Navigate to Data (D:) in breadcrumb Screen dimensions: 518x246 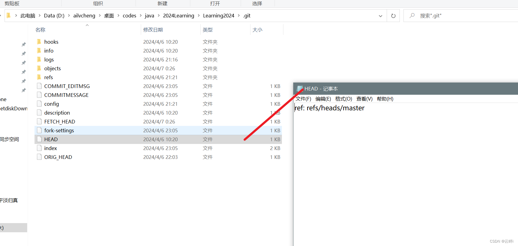(x=54, y=16)
